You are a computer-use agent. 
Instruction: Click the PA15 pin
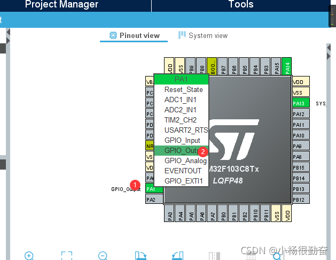[276, 66]
